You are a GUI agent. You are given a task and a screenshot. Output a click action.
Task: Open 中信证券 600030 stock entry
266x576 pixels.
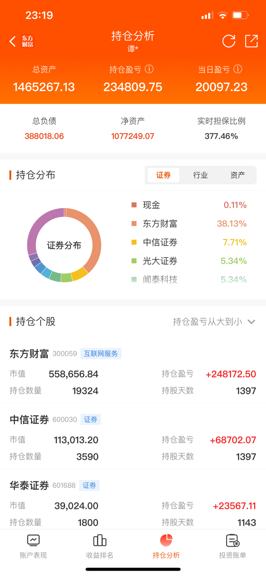pyautogui.click(x=133, y=436)
